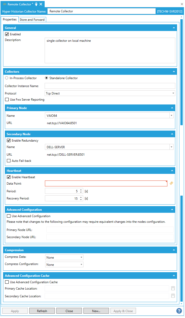Click the back arrow in Remote Collector tab
This screenshot has height=318, width=185.
pyautogui.click(x=5, y=4)
